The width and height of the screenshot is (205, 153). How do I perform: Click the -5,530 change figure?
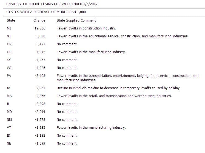[40, 36]
